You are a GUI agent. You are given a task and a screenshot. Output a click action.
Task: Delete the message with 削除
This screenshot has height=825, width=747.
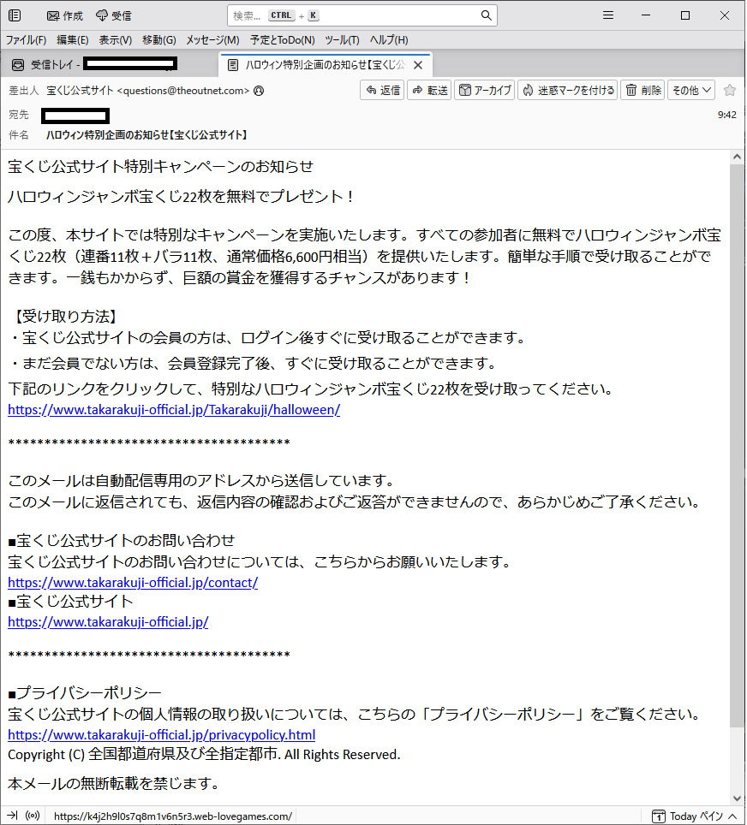[642, 90]
